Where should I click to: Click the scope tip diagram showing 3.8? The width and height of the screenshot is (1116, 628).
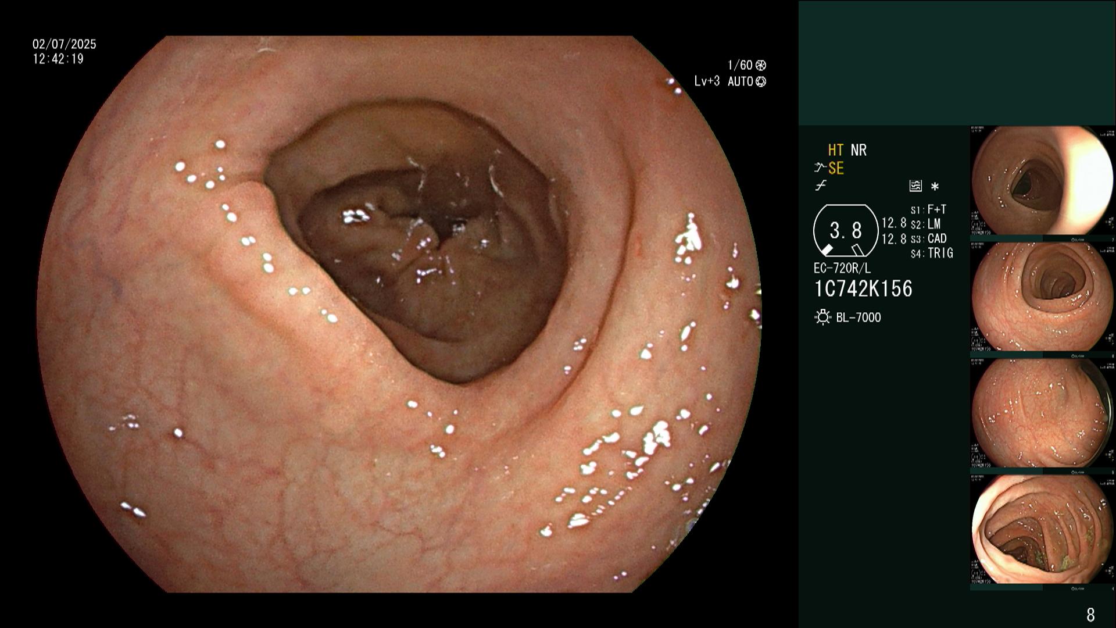[845, 231]
